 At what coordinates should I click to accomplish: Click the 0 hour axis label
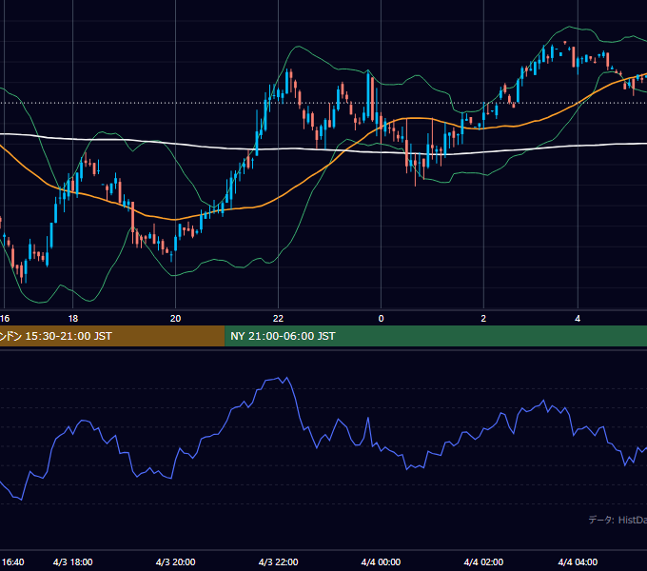(x=381, y=319)
